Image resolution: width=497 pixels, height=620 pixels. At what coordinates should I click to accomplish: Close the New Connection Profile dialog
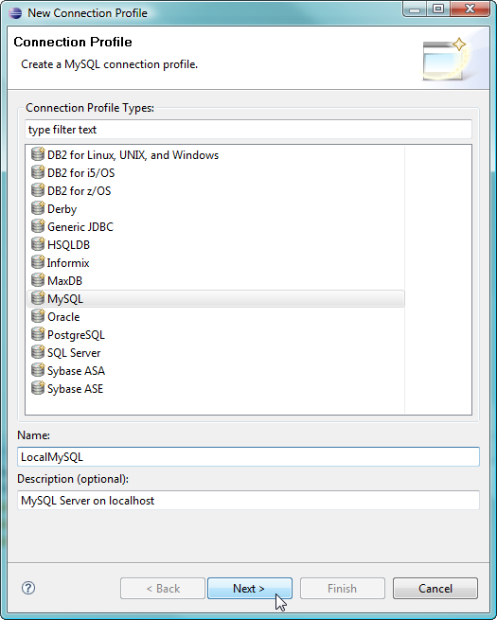tap(470, 9)
